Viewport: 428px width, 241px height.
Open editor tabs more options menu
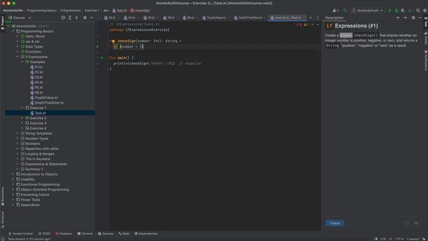(x=318, y=18)
